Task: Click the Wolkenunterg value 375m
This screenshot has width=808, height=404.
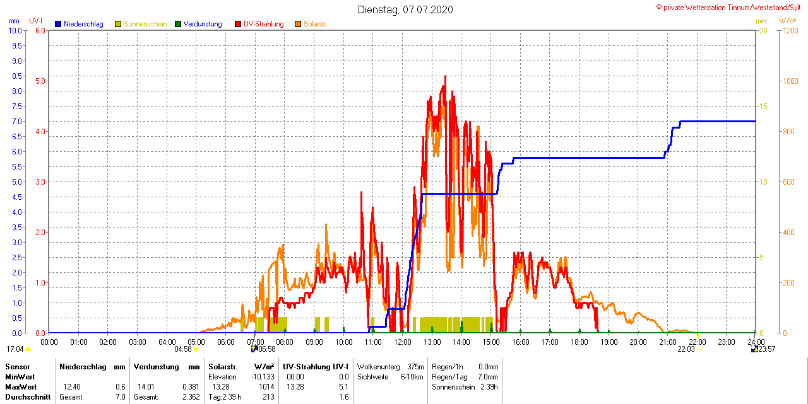Action: [x=415, y=366]
